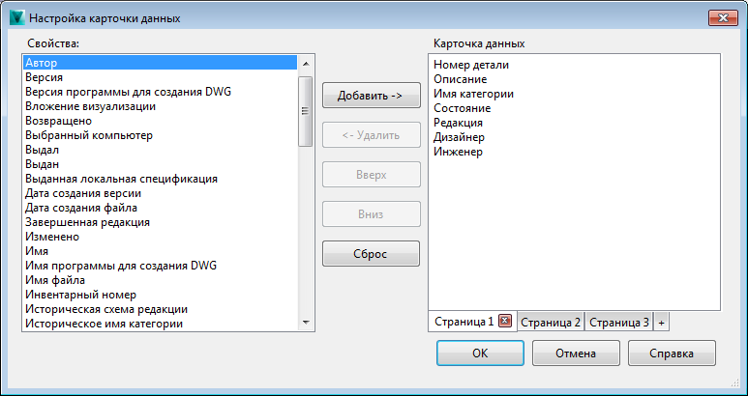Click the Autodesk Vault title bar icon
748x396 pixels.
pyautogui.click(x=15, y=18)
